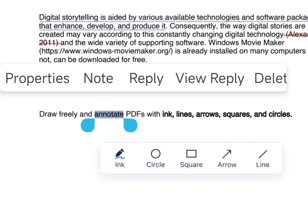Open View Reply for the annotation
This screenshot has width=308, height=201.
210,78
